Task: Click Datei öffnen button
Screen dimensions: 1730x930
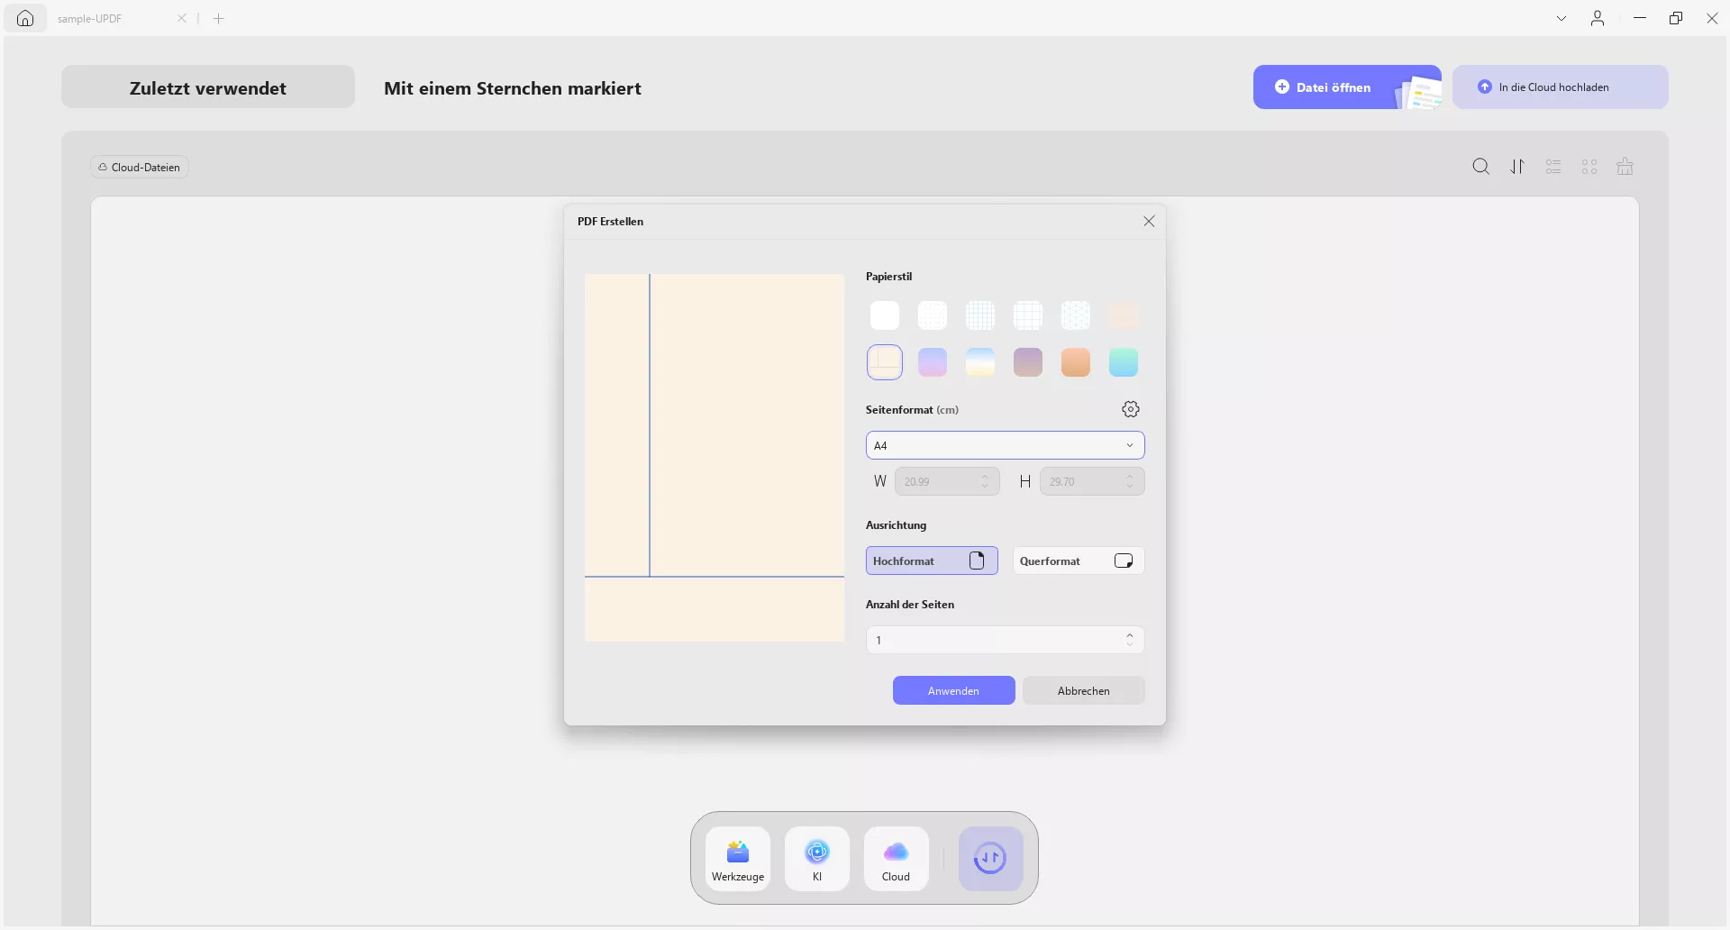Action: click(x=1347, y=87)
